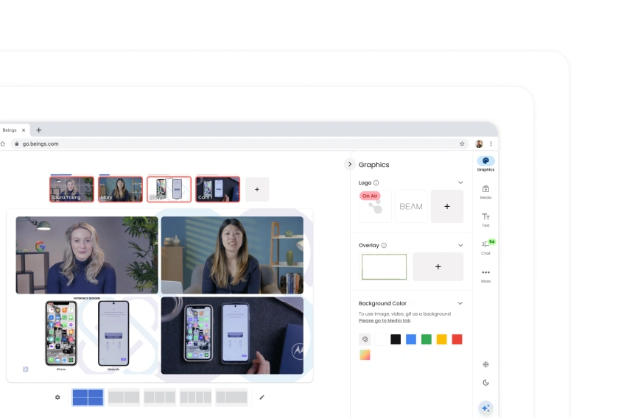The image size is (621, 418).
Task: Edit layouts with the pencil icon
Action: 262,397
